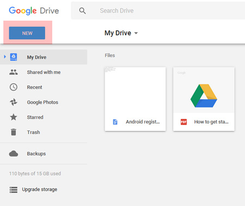
Task: Click the Files section label
Action: (x=110, y=55)
